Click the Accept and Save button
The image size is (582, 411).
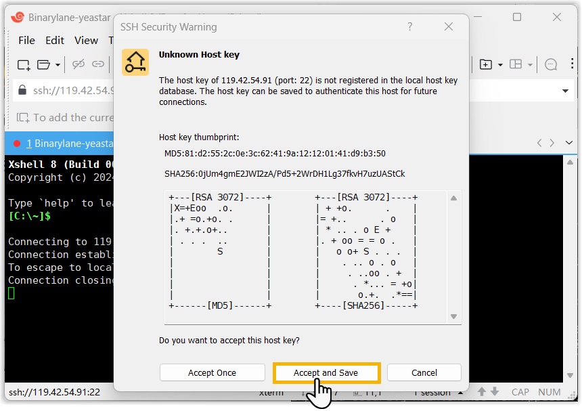326,372
